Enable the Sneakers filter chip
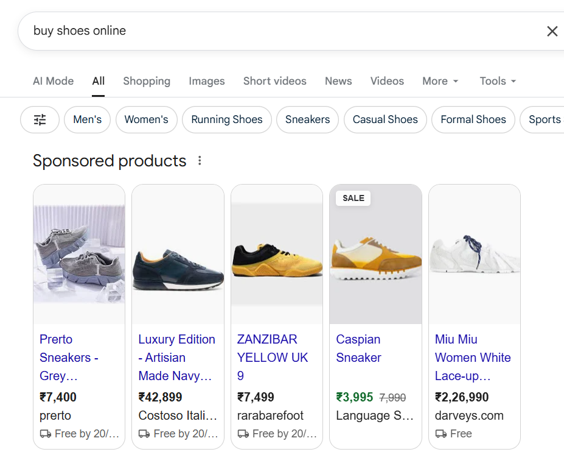The image size is (564, 452). pyautogui.click(x=307, y=119)
